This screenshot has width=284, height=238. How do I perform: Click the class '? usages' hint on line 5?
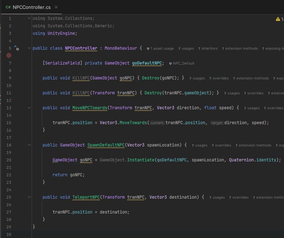pos(186,49)
